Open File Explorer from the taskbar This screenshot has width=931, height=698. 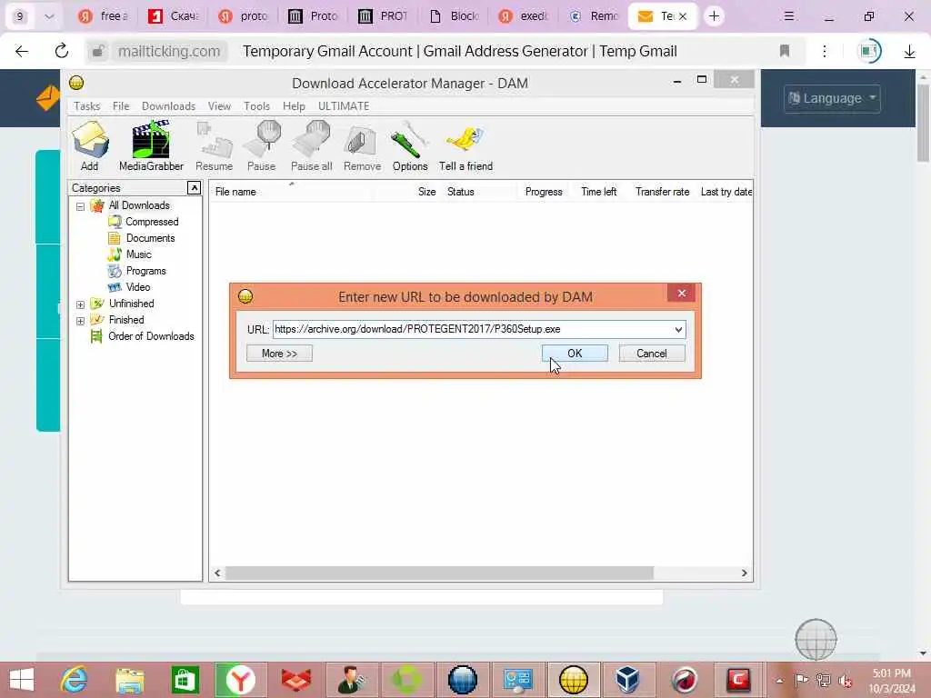pyautogui.click(x=129, y=680)
